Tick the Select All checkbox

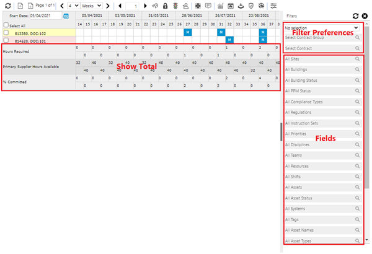(6, 25)
